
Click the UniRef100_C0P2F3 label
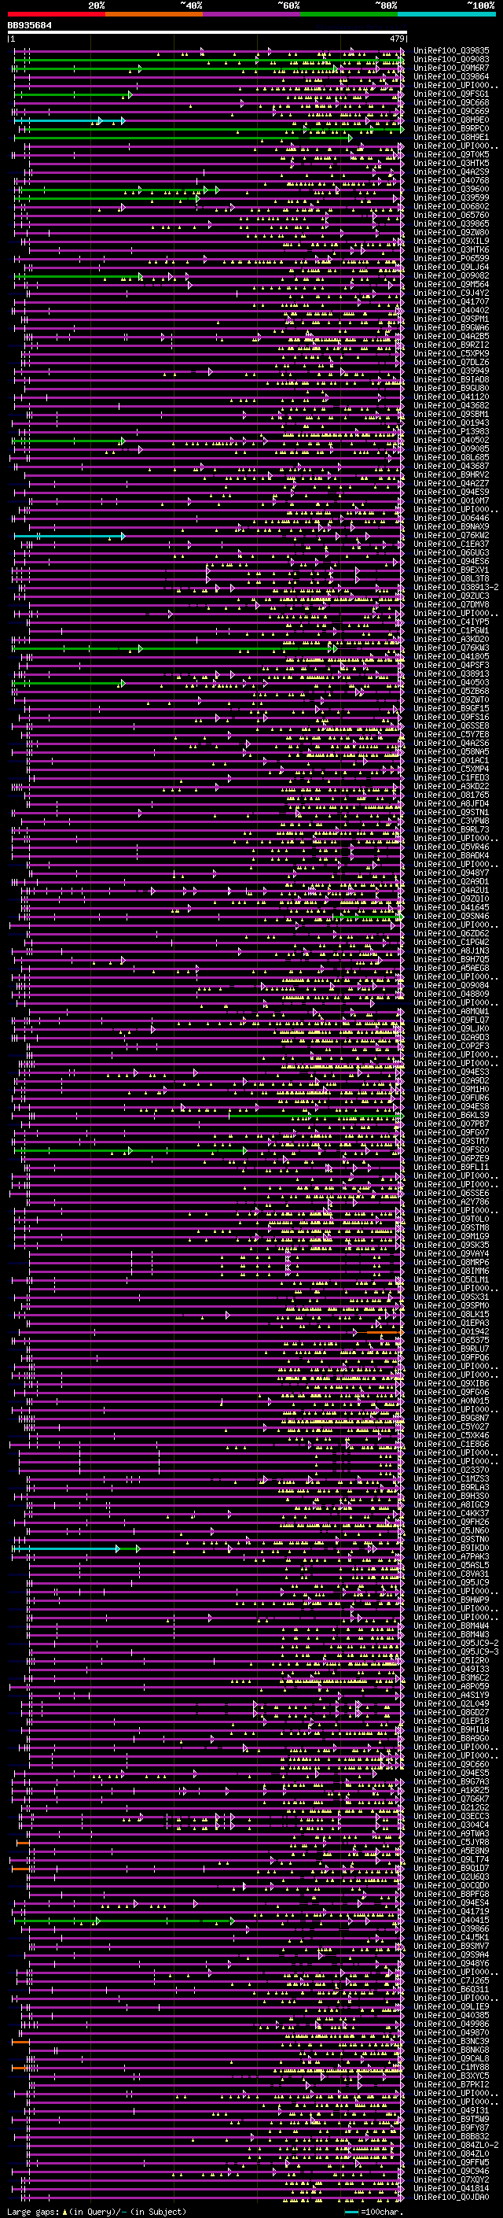coord(451,1046)
